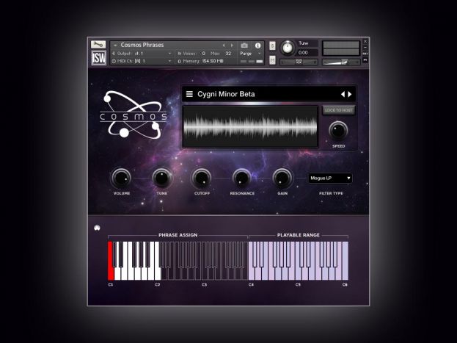
Task: Click the small icon above the keyboard
Action: click(97, 228)
